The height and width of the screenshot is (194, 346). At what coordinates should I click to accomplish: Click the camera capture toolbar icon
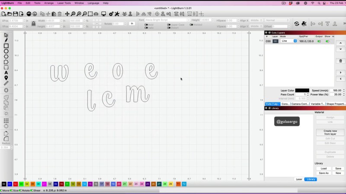coord(96,14)
